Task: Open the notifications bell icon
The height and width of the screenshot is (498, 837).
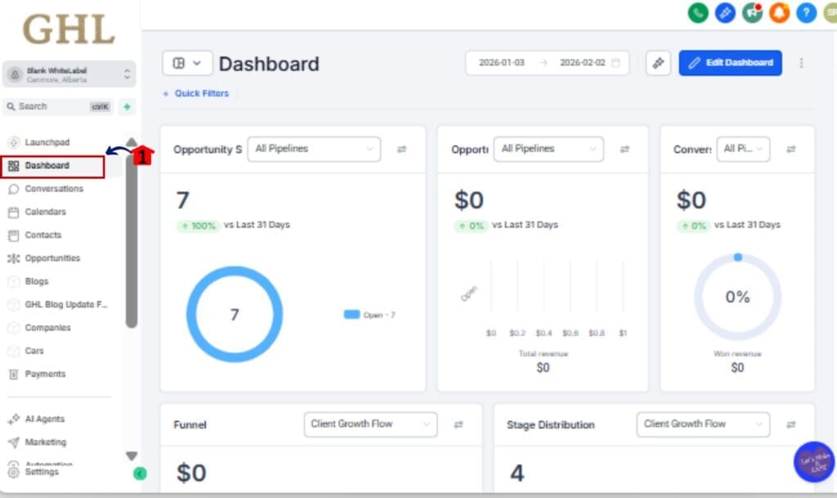Action: click(779, 12)
